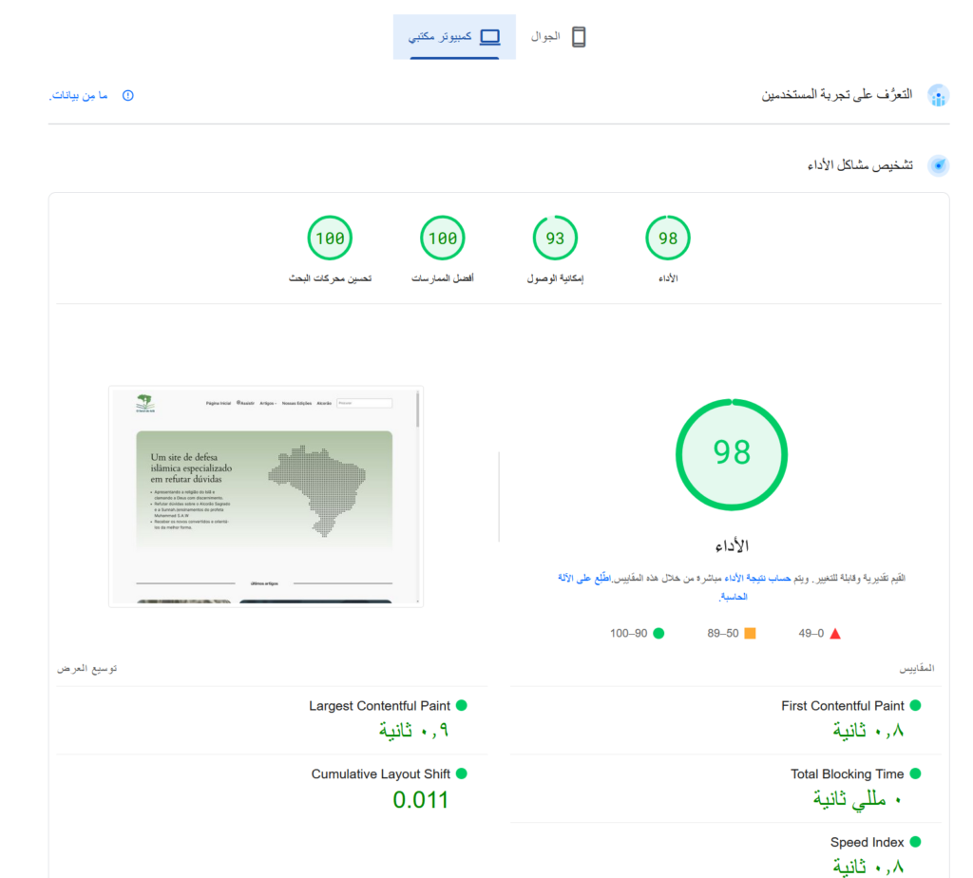Click the '٠٫٩ ثانية' Largest Contentful Paint value
This screenshot has height=878, width=973.
pyautogui.click(x=414, y=731)
